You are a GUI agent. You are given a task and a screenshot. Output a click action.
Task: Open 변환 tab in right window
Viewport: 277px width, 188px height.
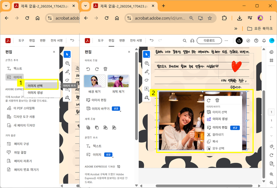pos(122,41)
